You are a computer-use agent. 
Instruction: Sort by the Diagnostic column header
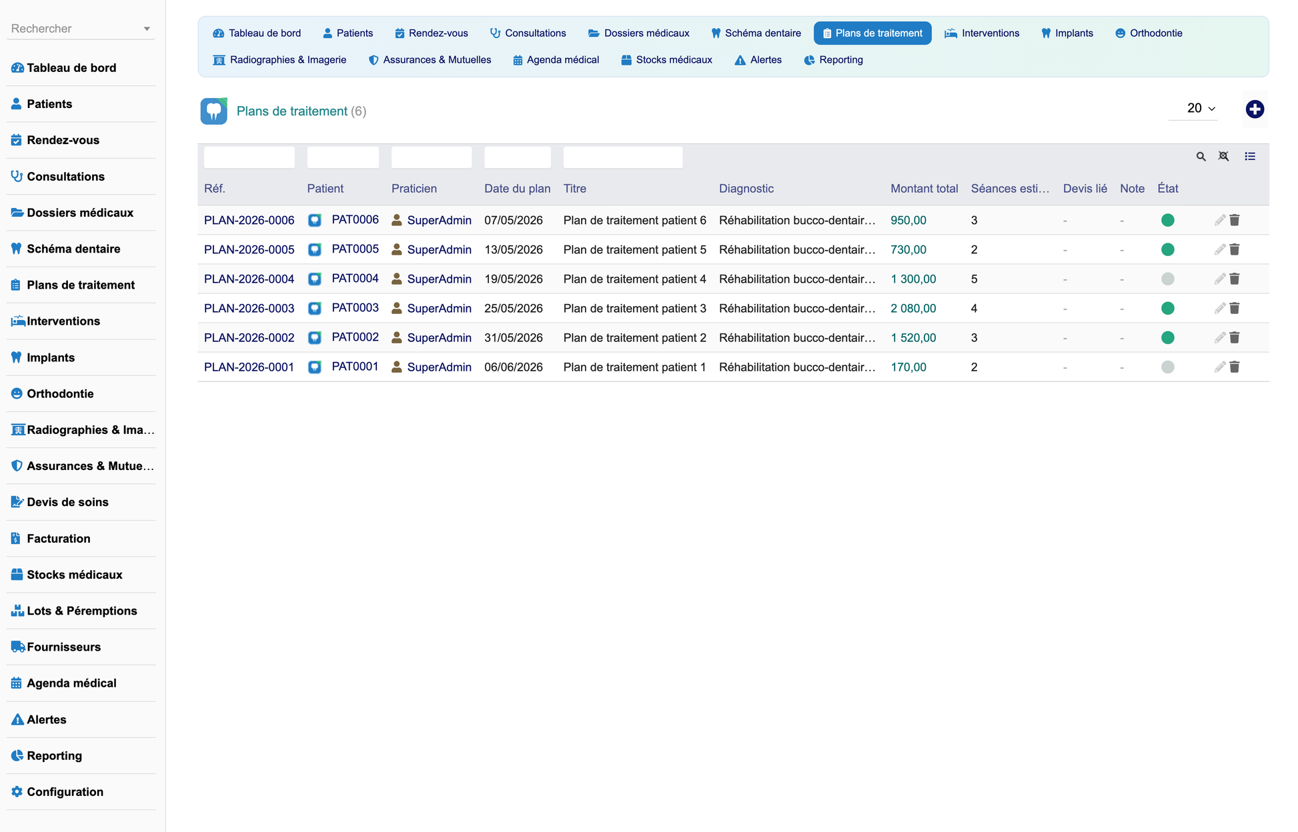tap(746, 189)
